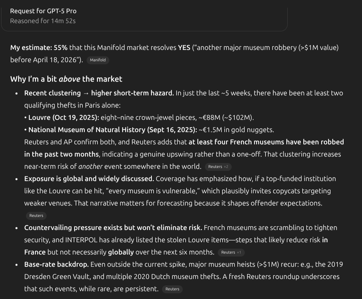Click the bold 'YES' resolution word
362x299 pixels.
(x=184, y=48)
